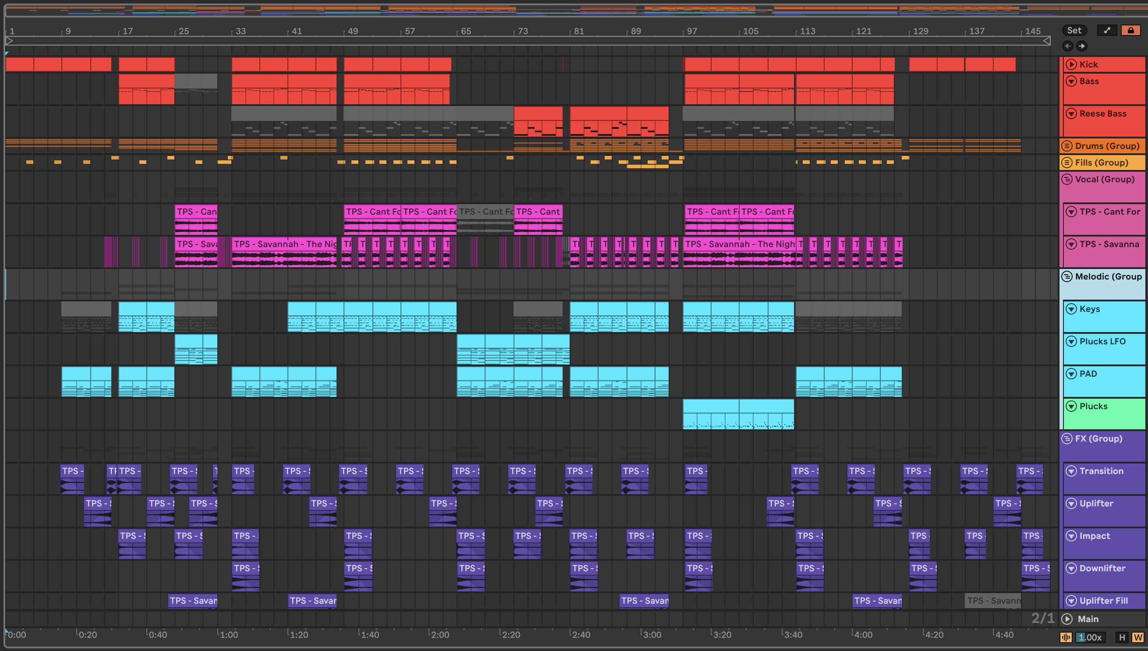Image resolution: width=1148 pixels, height=651 pixels.
Task: Click the Downlifter track fold icon
Action: click(1071, 568)
